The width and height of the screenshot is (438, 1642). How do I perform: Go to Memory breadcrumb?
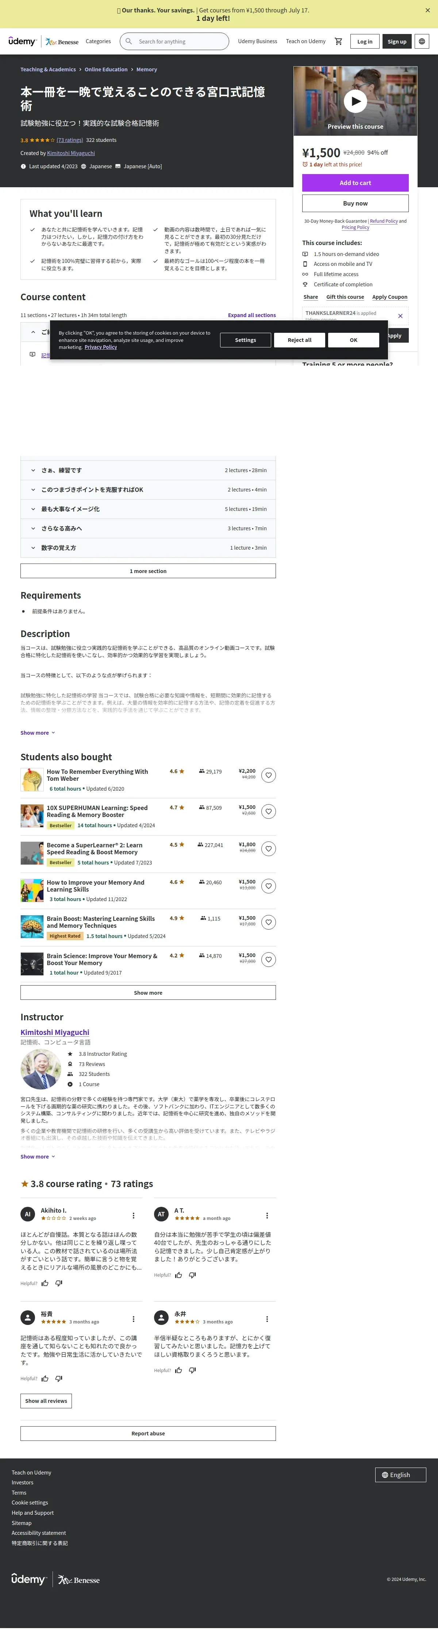tap(146, 69)
